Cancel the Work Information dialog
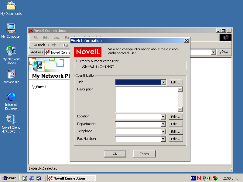This screenshot has height=182, width=243. 145,154
